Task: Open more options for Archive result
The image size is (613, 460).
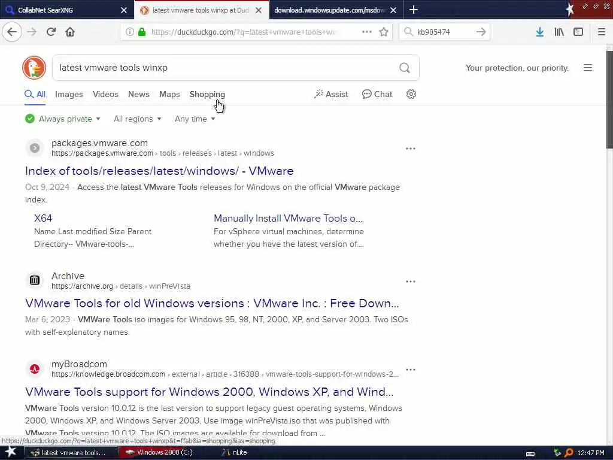Action: 411,282
